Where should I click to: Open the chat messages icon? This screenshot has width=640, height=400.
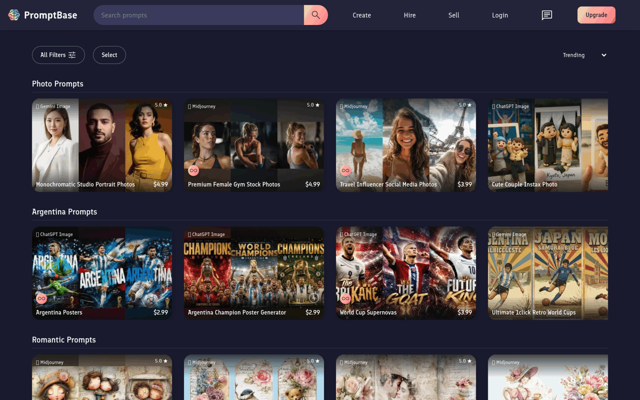point(547,15)
